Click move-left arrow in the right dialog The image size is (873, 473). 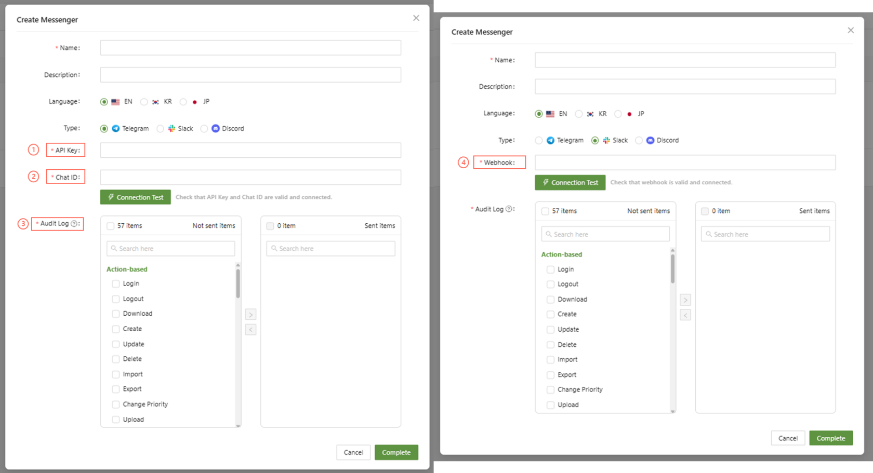685,315
